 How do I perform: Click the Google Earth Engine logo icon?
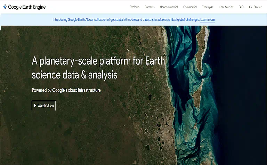pyautogui.click(x=5, y=7)
